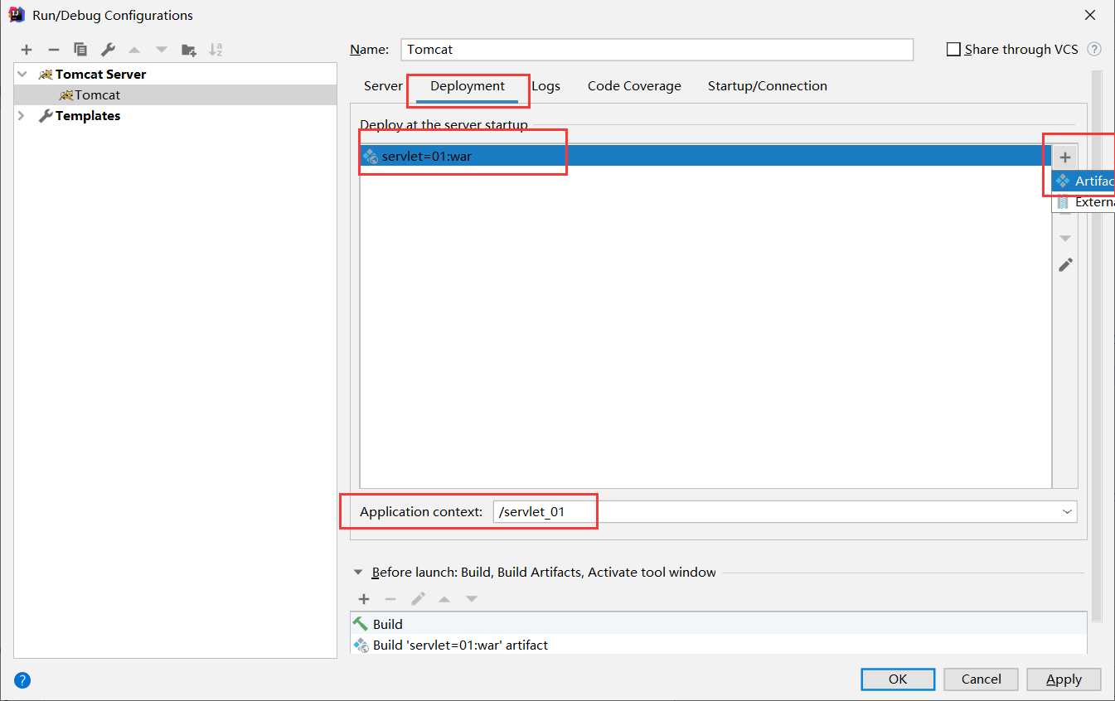Collapse the Tomcat Server tree node
The width and height of the screenshot is (1115, 701).
(22, 75)
